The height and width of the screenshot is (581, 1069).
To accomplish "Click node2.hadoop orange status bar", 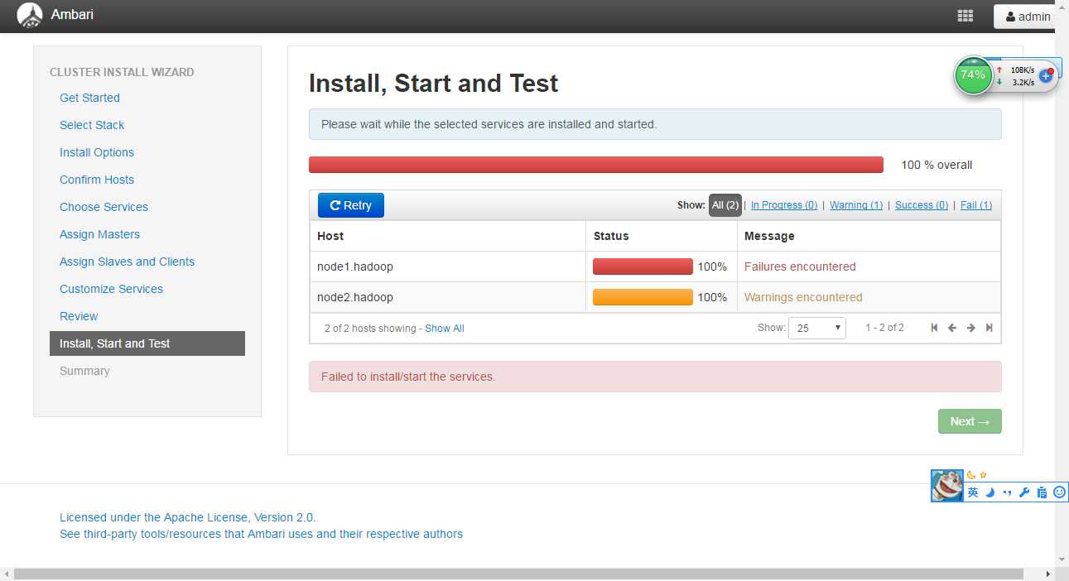I will coord(643,297).
